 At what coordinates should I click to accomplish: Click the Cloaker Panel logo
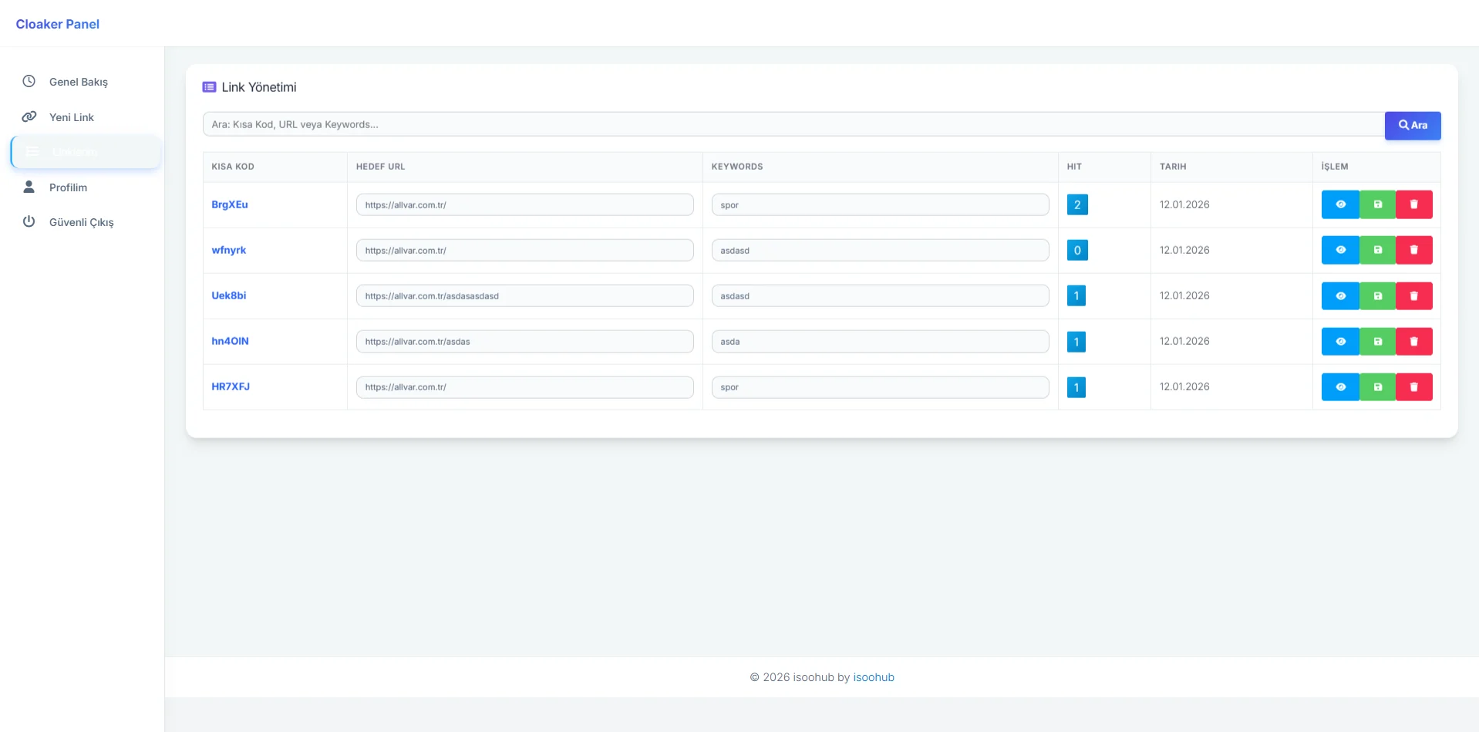[58, 24]
